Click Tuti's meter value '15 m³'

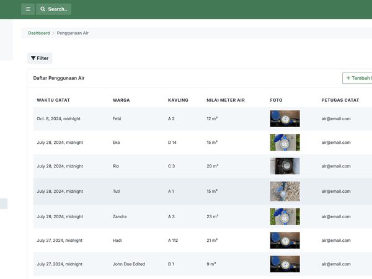[x=212, y=191]
